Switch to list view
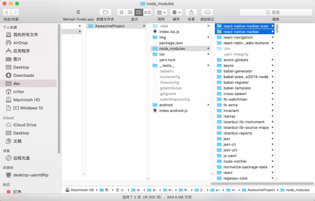This screenshot has width=315, height=201. pyautogui.click(x=130, y=13)
